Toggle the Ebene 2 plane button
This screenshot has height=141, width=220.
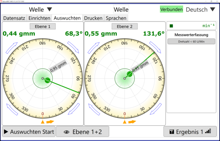click(x=125, y=26)
